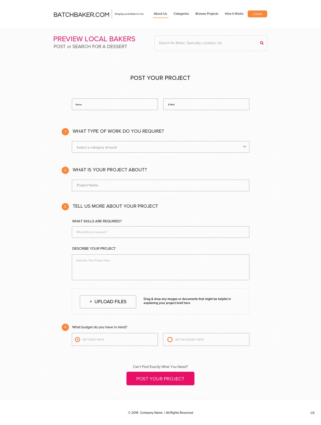Expand the category of work dropdown arrow

pos(244,146)
